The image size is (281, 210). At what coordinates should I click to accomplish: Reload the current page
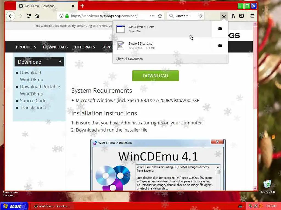(x=29, y=16)
